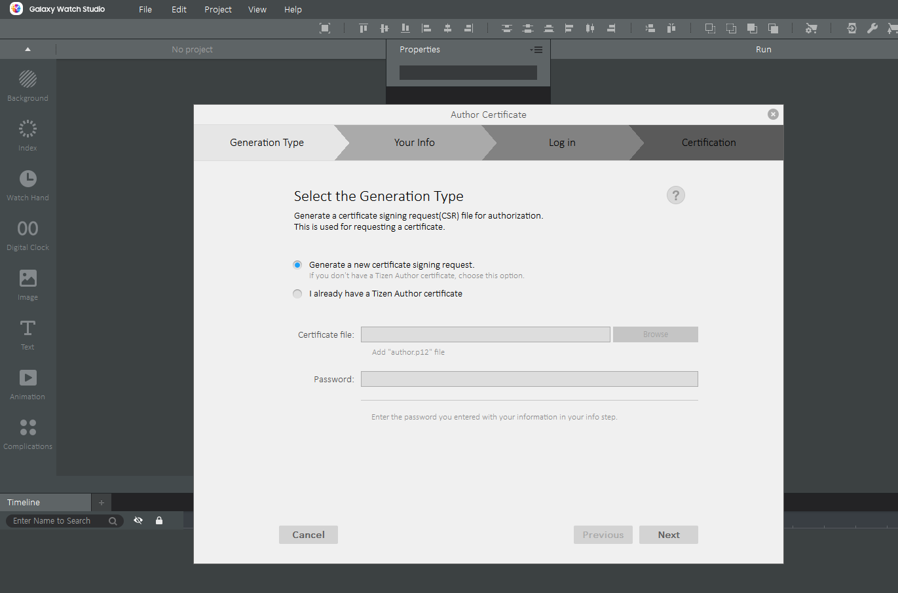This screenshot has width=898, height=593.
Task: Collapse the component panel with the up arrow
Action: pyautogui.click(x=28, y=50)
